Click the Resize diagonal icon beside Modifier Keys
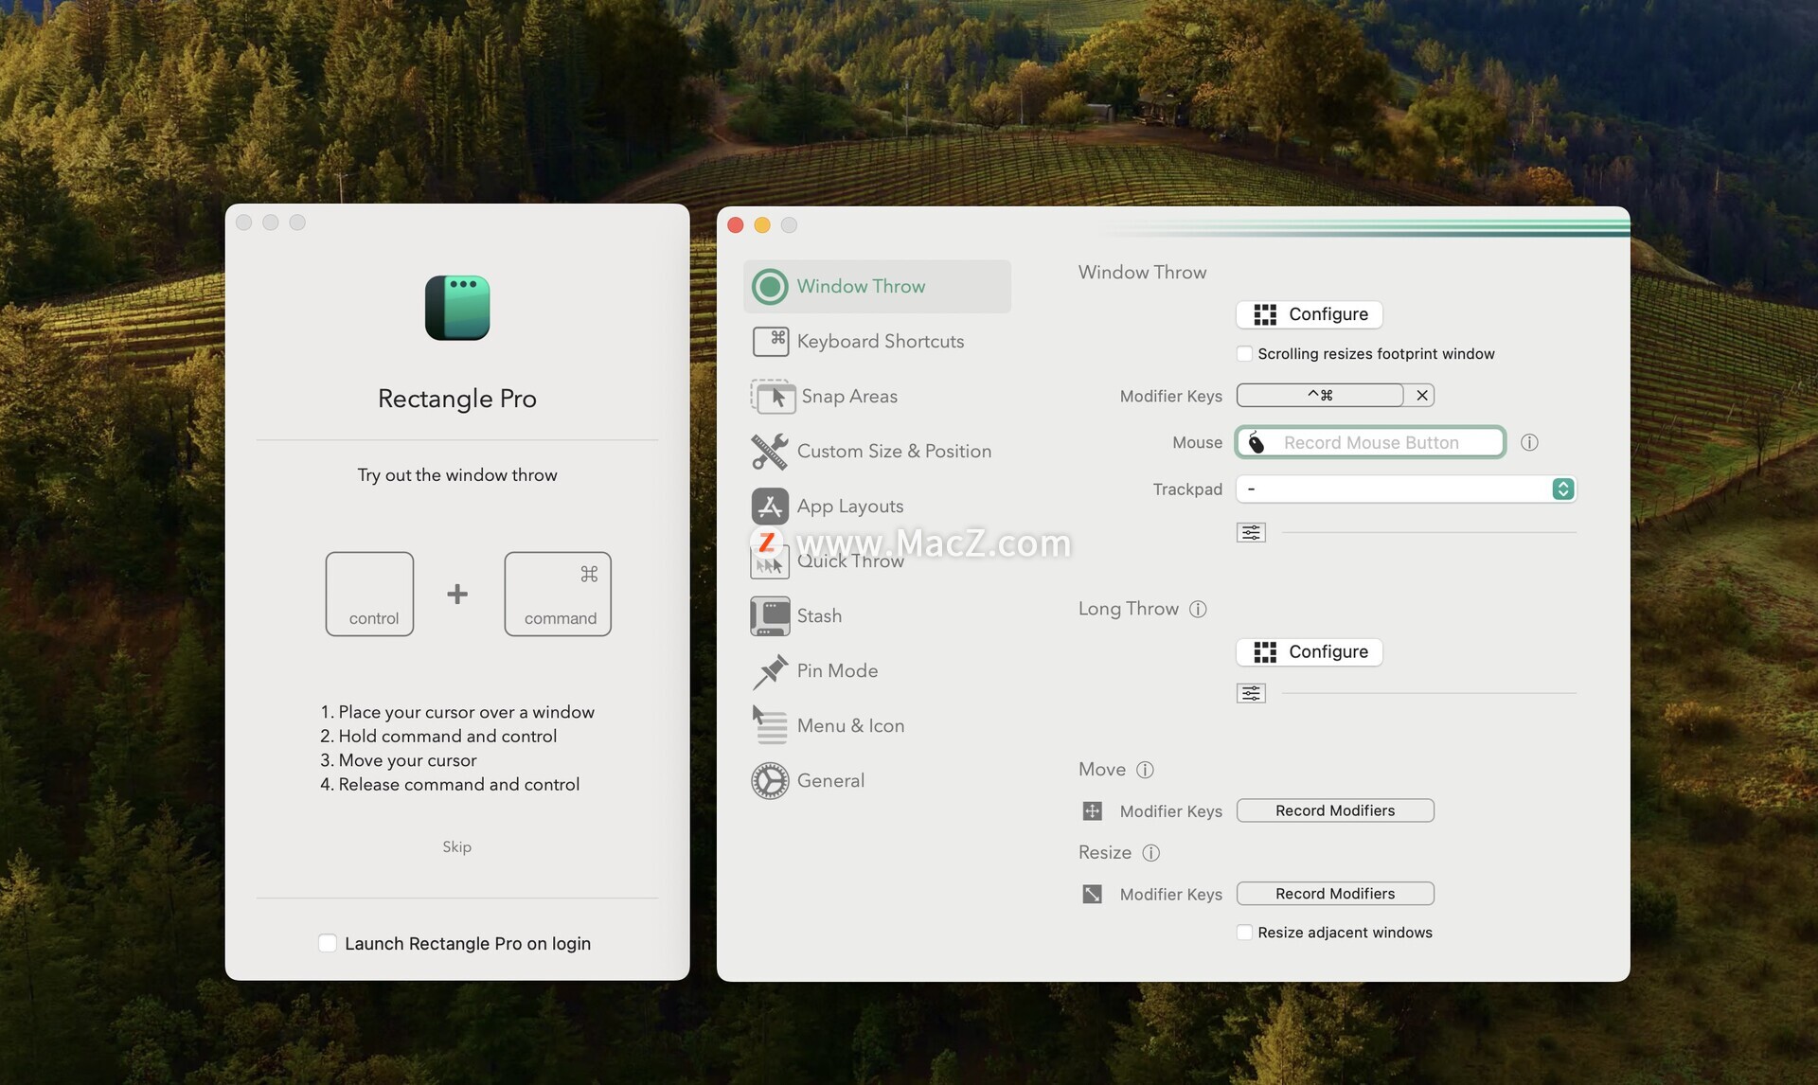1818x1085 pixels. (x=1092, y=894)
